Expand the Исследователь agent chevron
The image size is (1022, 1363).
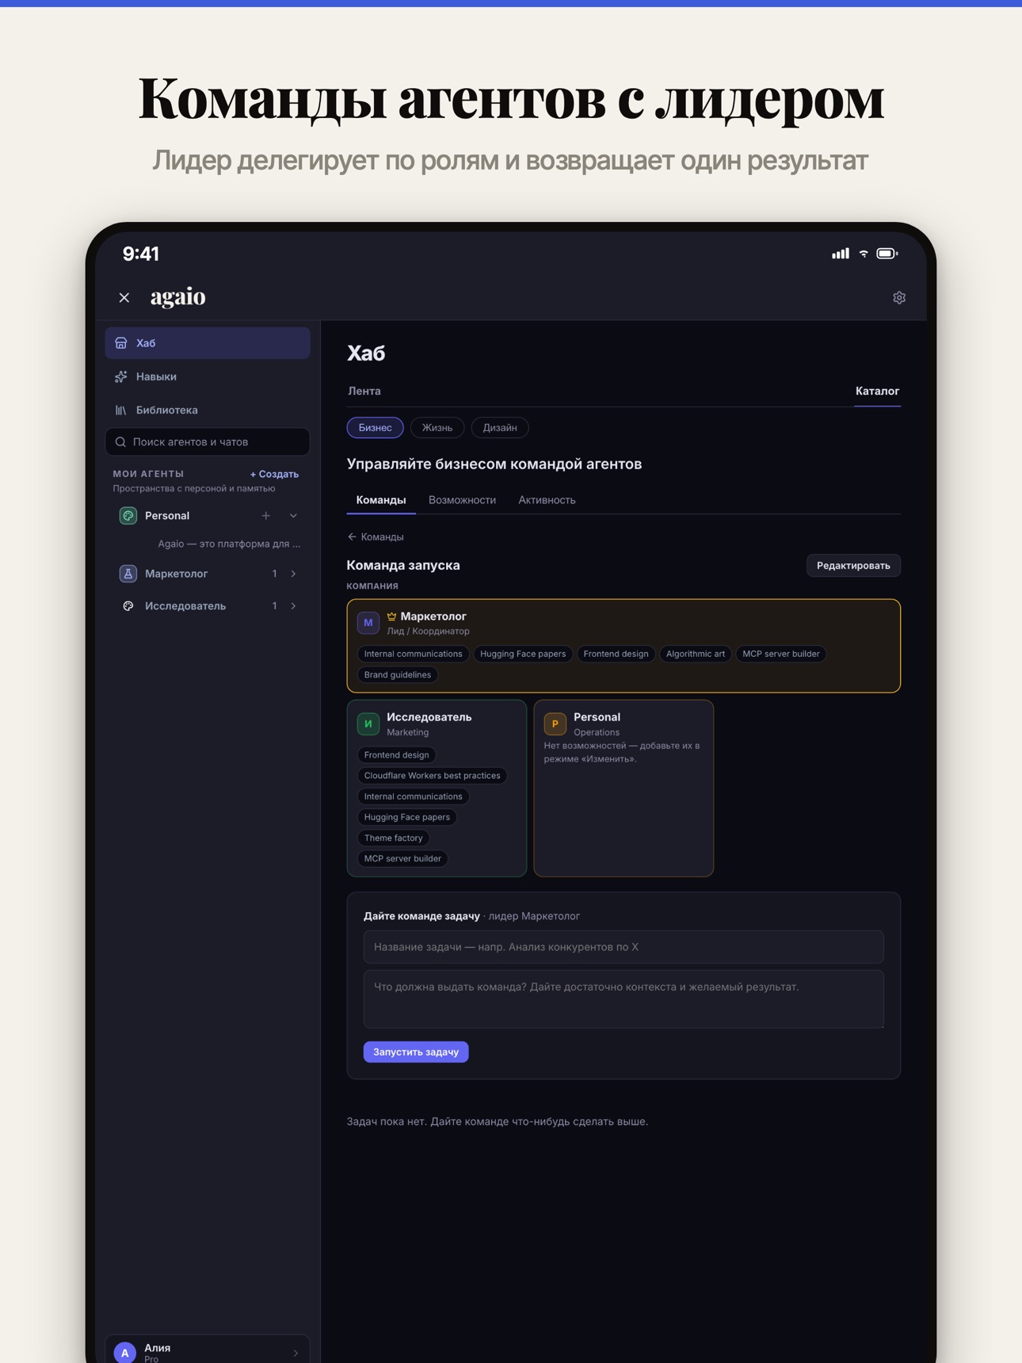[x=293, y=606]
